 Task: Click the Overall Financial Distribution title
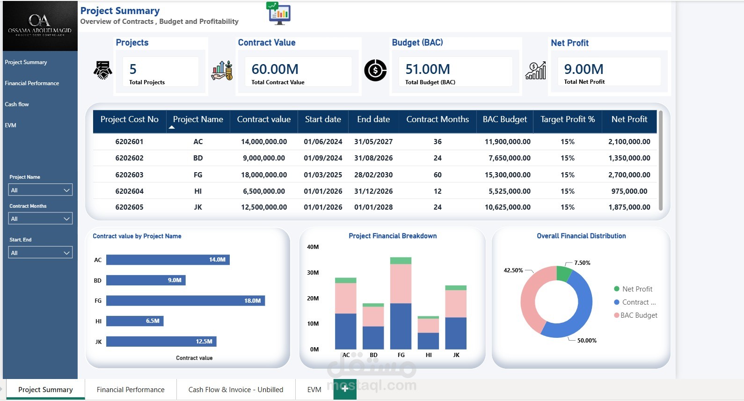(581, 236)
